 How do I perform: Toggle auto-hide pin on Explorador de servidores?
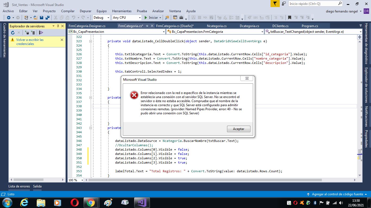pyautogui.click(x=58, y=26)
